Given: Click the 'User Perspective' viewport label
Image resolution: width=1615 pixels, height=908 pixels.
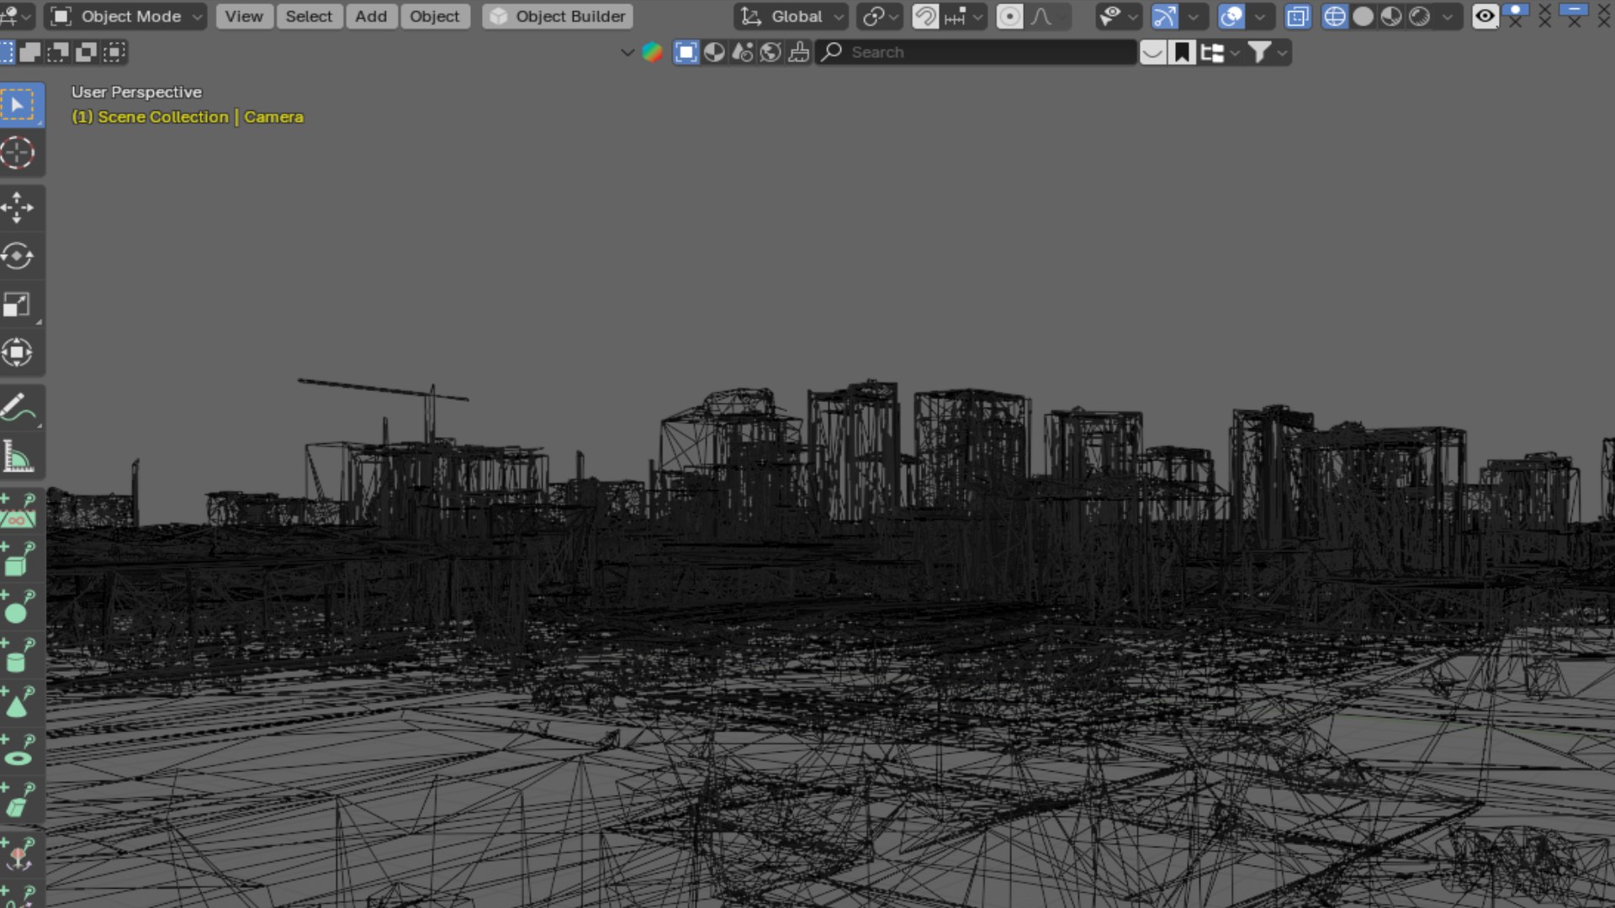Looking at the screenshot, I should 136,92.
